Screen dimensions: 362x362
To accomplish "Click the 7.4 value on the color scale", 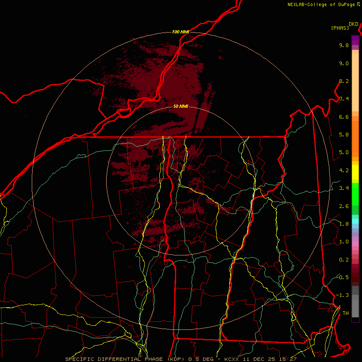I will [344, 99].
